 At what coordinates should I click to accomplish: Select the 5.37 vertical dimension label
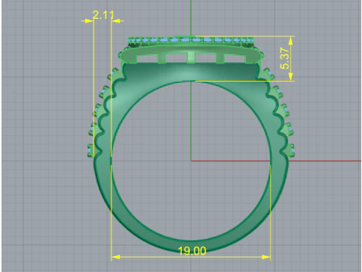[x=285, y=58]
